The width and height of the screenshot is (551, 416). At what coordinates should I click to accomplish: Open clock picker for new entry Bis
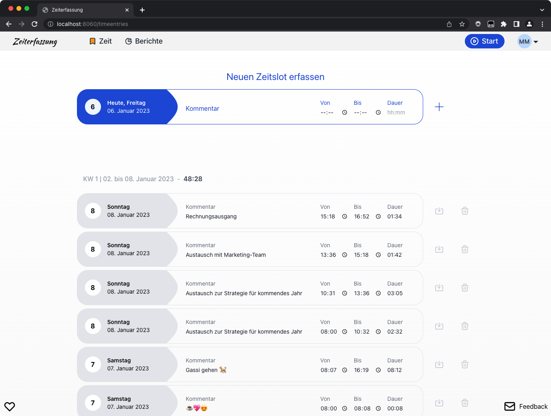(378, 112)
